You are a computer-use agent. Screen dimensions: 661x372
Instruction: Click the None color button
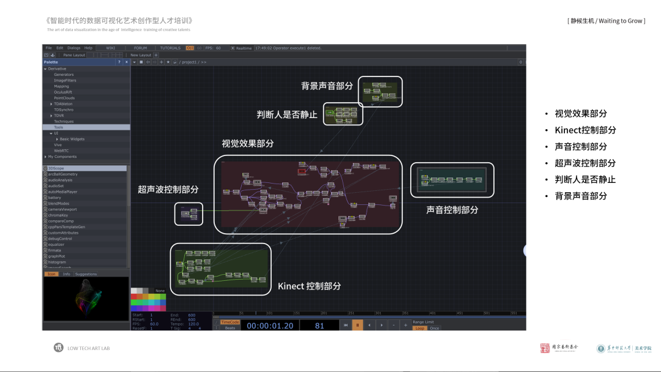(x=160, y=291)
